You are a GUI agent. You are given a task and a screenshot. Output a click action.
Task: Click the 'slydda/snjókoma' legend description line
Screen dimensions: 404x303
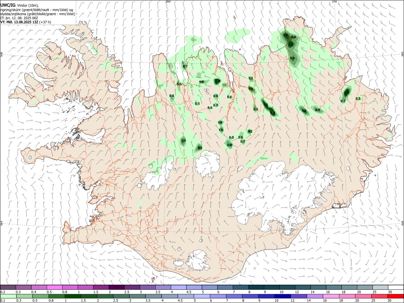(38, 14)
